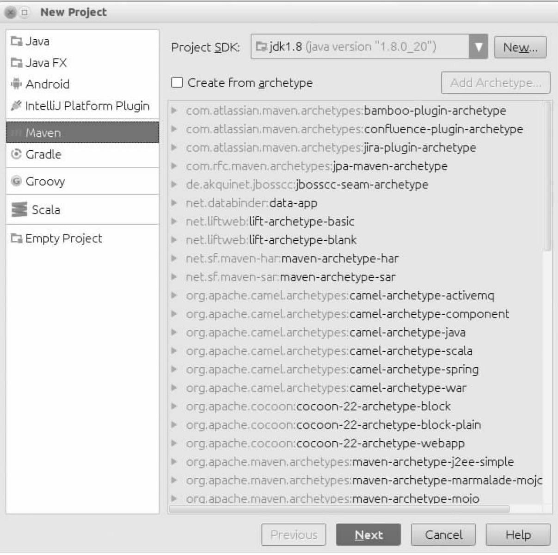The height and width of the screenshot is (555, 558).
Task: Expand the camel-archetype-spring tree node
Action: coord(174,369)
